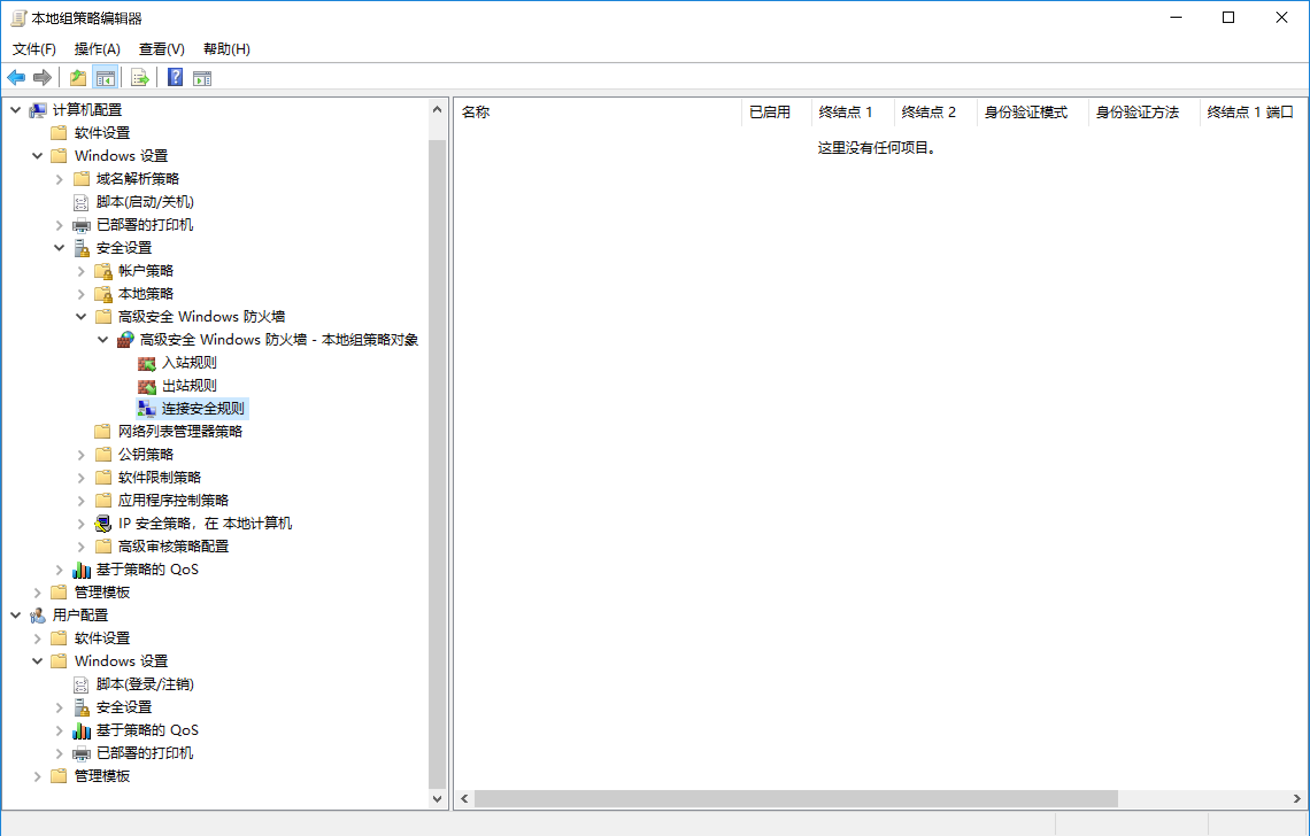Toggle the Show/Hide console tree icon
The image size is (1310, 836).
106,78
